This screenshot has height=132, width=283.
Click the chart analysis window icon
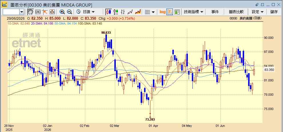(x=4, y=5)
